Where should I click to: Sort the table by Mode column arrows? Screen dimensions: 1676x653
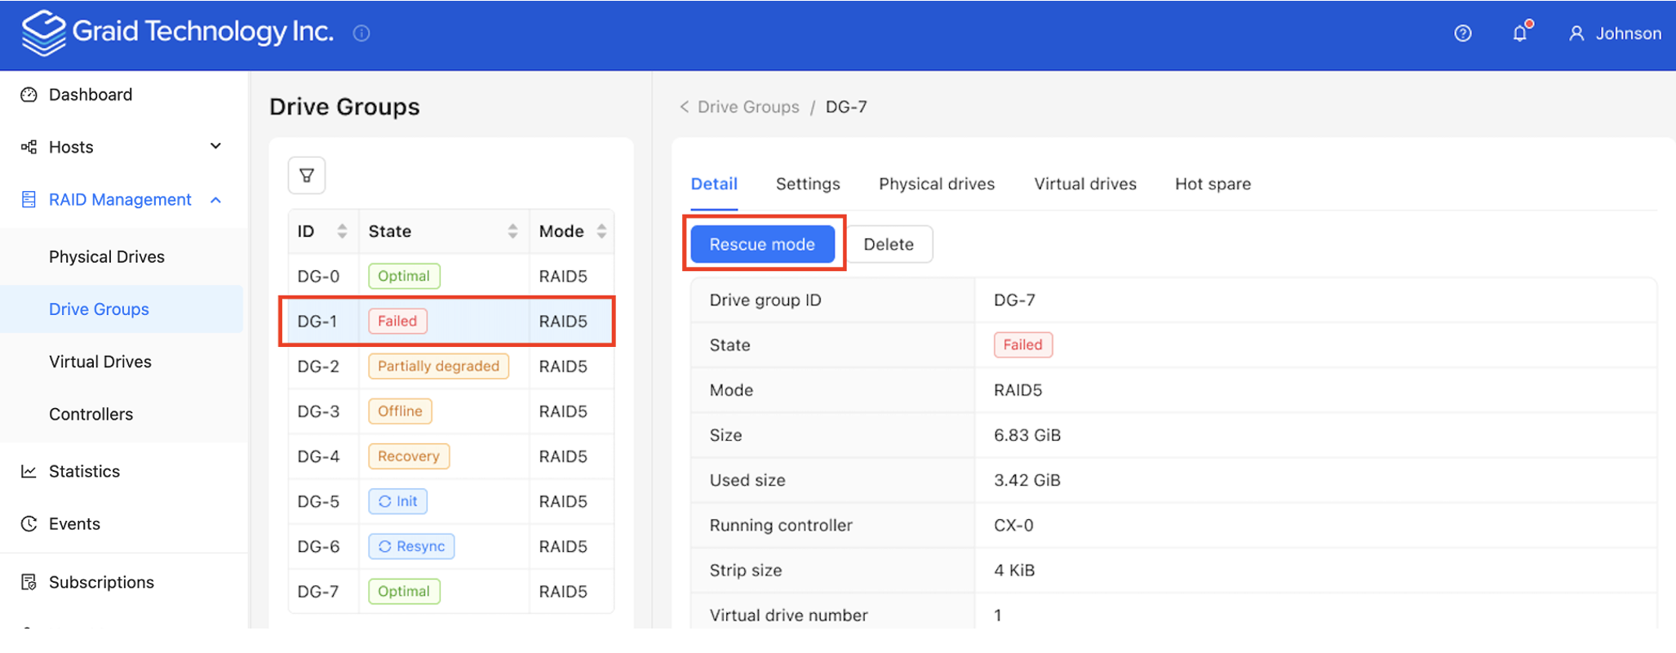tap(601, 231)
